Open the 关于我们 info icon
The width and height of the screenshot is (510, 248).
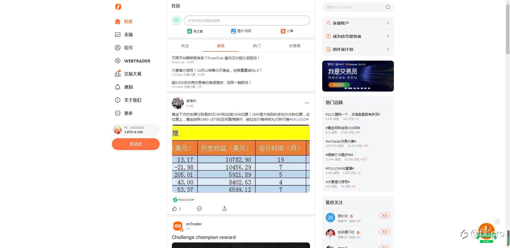coord(118,100)
